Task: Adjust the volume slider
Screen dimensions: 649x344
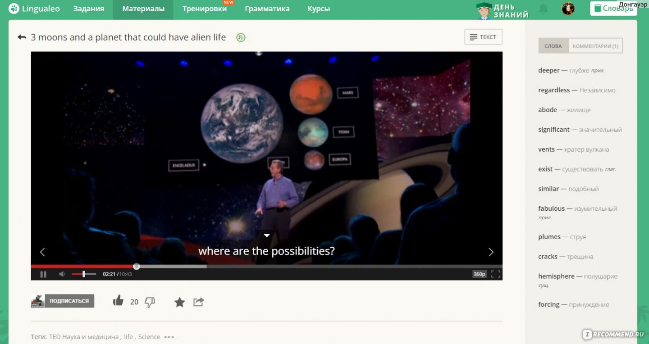Action: [84, 274]
